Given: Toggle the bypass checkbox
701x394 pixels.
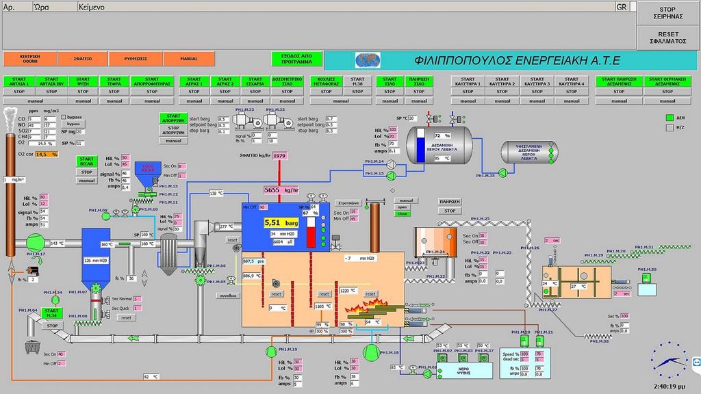Looking at the screenshot, I should click(64, 117).
